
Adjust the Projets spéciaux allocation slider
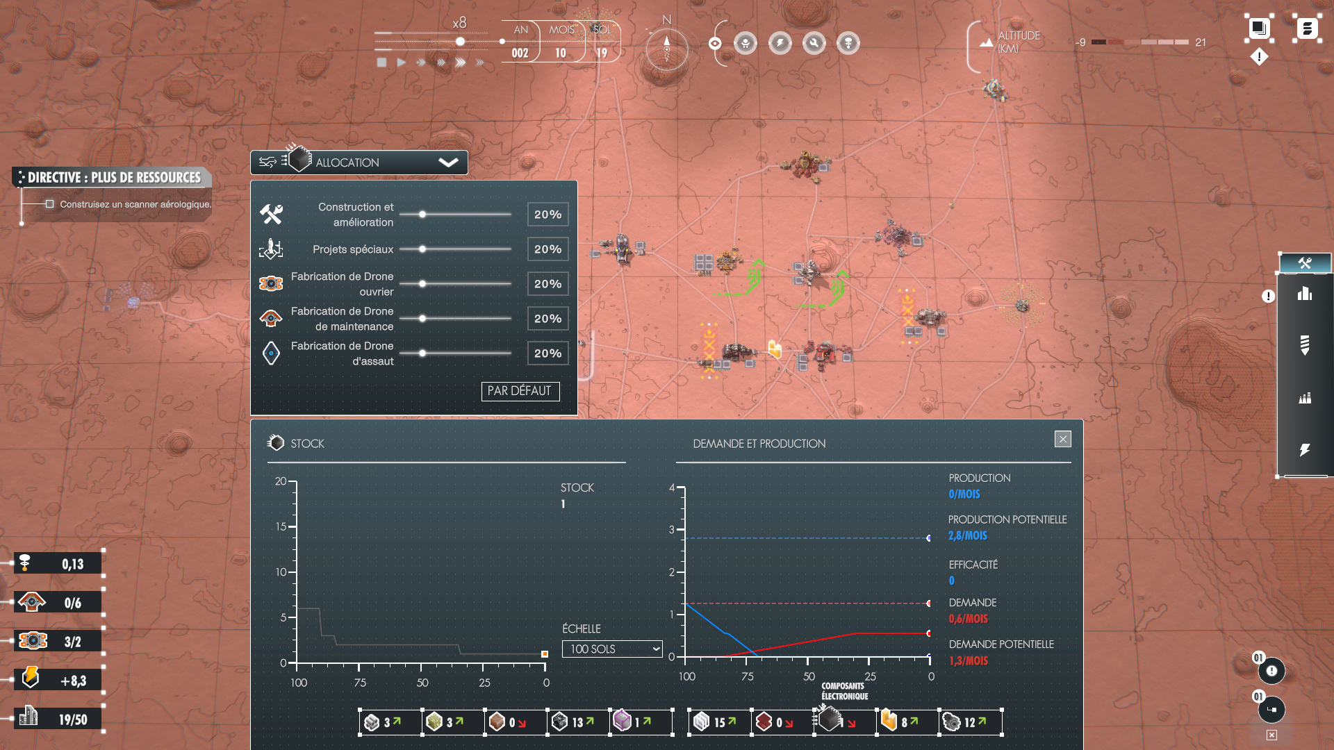click(x=422, y=249)
